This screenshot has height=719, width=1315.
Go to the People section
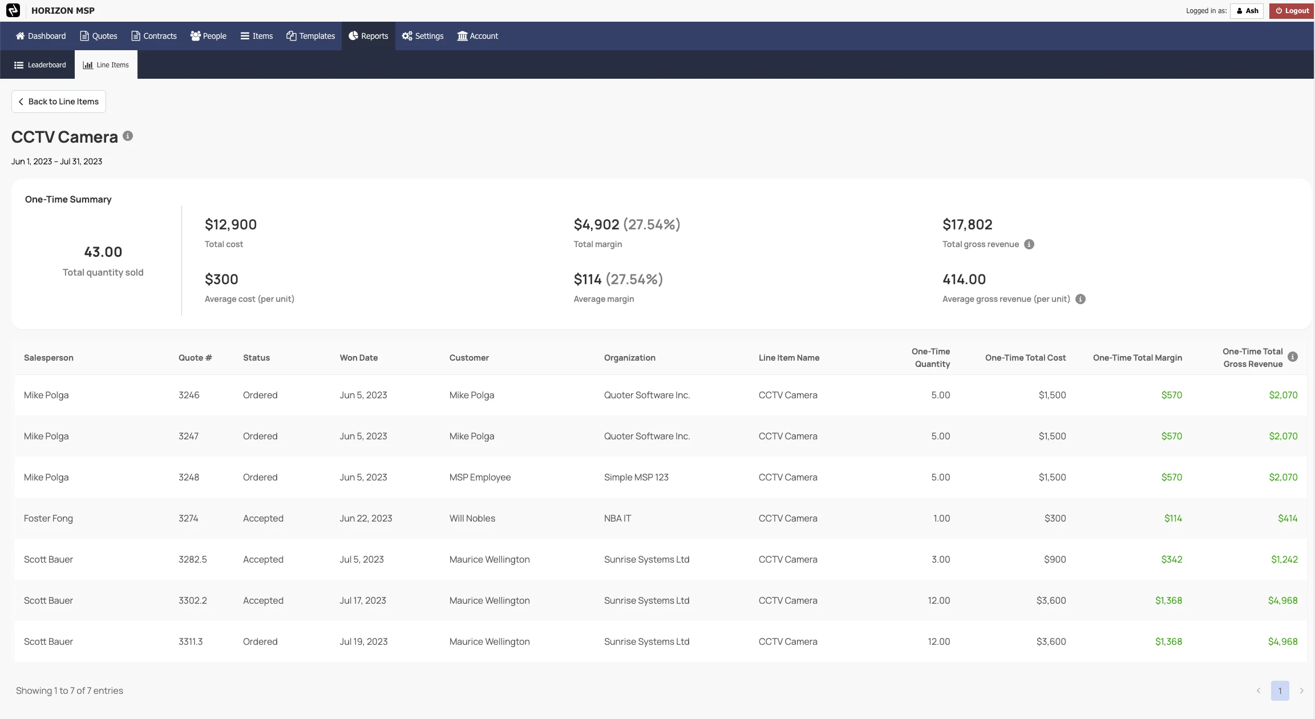tap(208, 36)
